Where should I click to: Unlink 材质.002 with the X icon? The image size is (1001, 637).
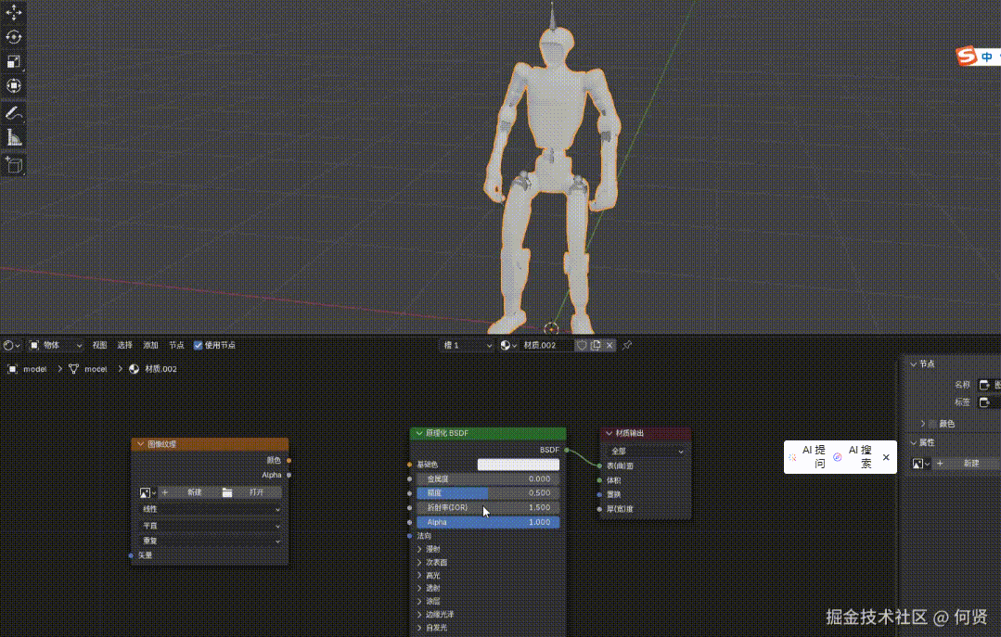pyautogui.click(x=610, y=345)
